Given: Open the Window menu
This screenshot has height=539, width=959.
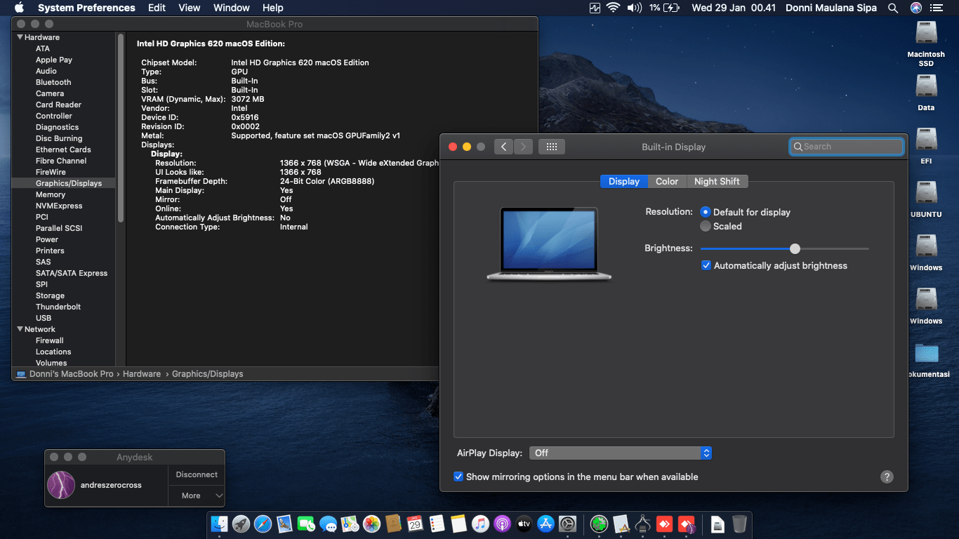Looking at the screenshot, I should (x=231, y=8).
